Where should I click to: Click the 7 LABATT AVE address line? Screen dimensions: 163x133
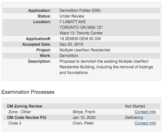(72, 22)
